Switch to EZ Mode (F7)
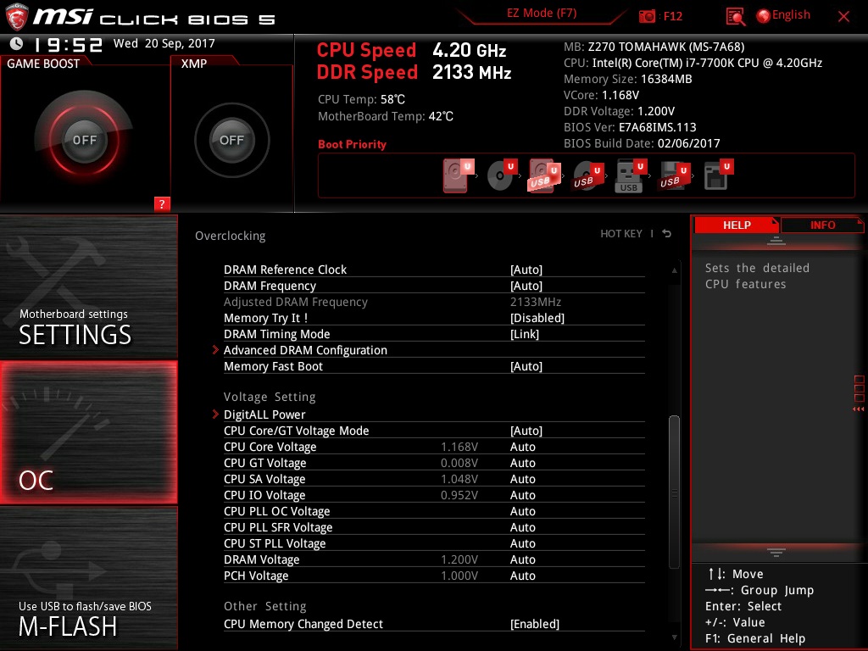This screenshot has width=868, height=651. tap(542, 14)
